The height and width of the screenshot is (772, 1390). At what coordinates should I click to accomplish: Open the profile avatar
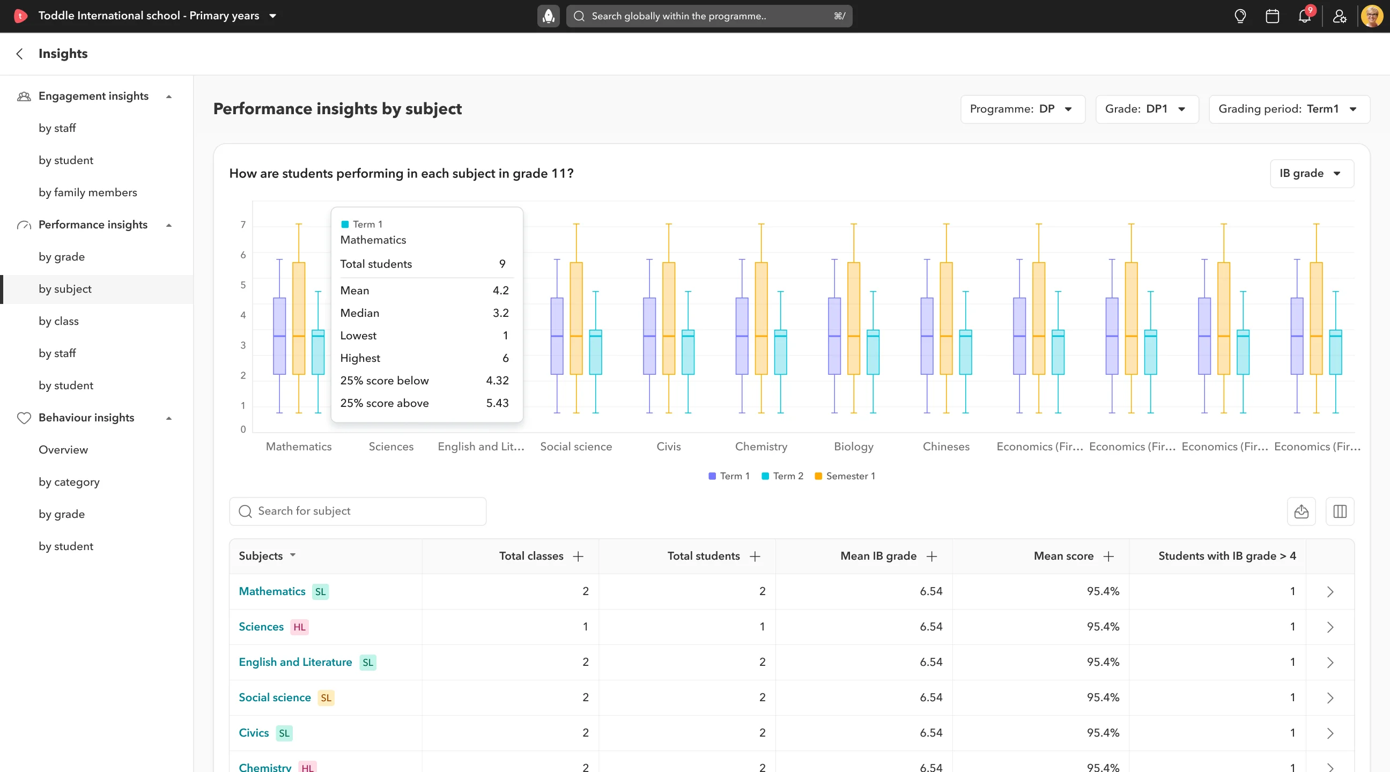point(1372,16)
